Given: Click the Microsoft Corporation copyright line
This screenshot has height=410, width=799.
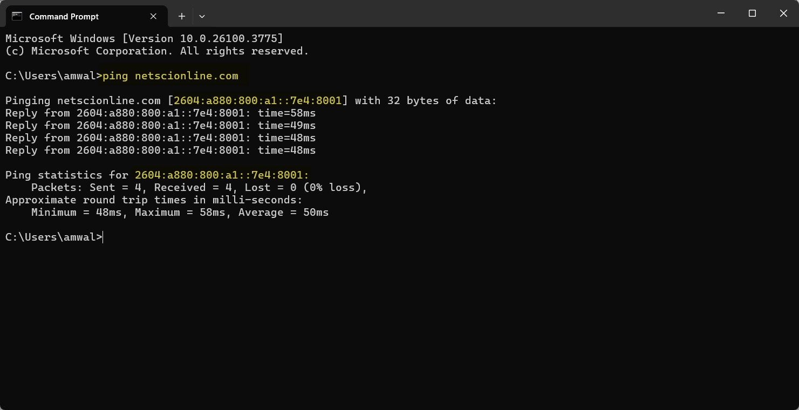Looking at the screenshot, I should pos(156,51).
